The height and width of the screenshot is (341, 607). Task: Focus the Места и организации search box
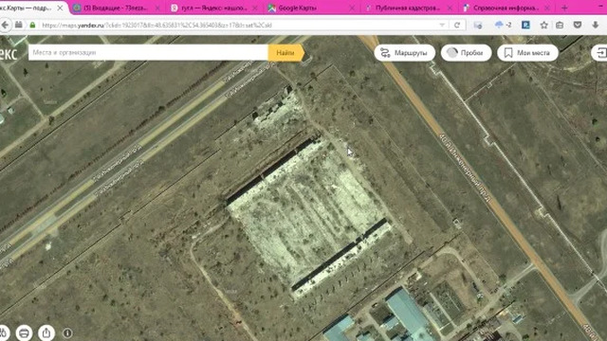coord(148,53)
